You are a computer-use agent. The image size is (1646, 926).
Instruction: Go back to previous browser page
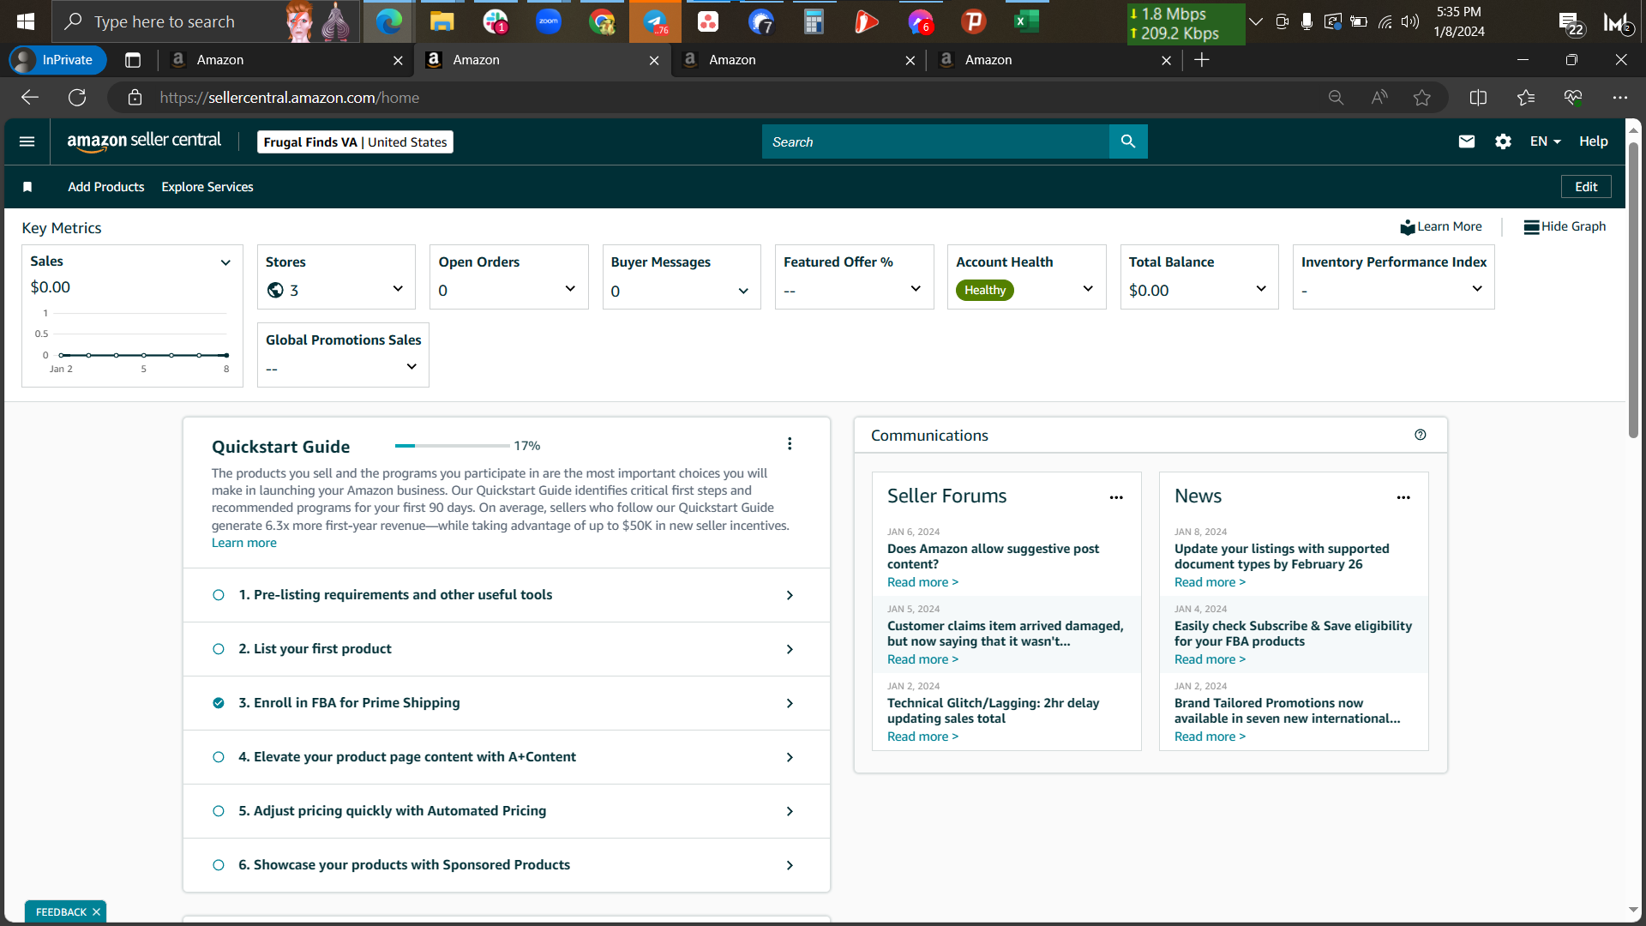click(x=30, y=98)
